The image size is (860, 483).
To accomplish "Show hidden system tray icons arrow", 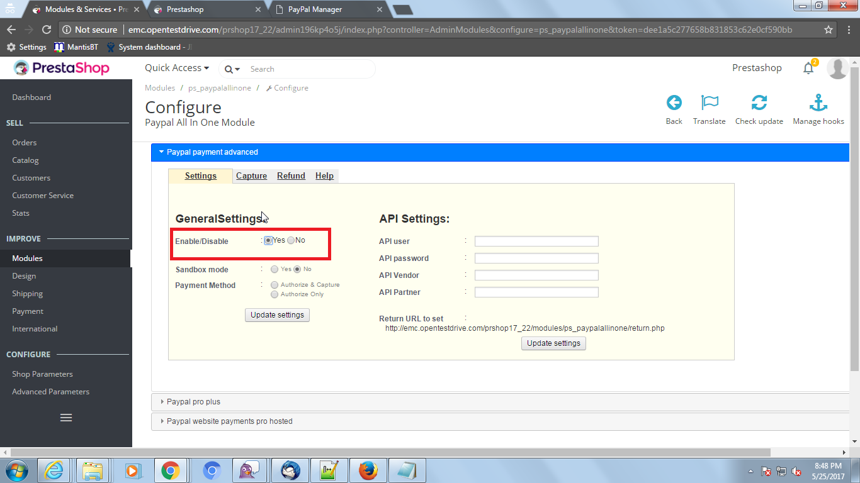I will click(751, 471).
